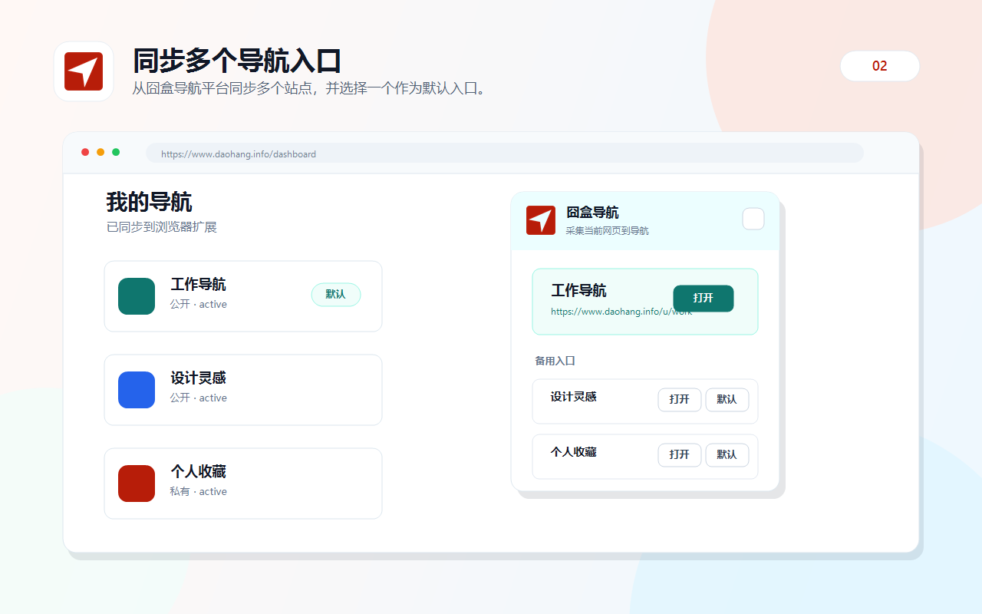The image size is (982, 614).
Task: Click the 工作导航 URL link in the popup
Action: click(x=621, y=312)
